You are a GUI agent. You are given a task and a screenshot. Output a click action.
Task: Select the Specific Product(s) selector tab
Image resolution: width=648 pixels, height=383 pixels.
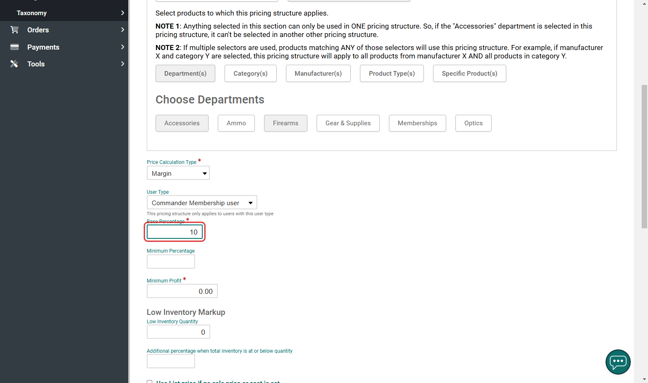pyautogui.click(x=470, y=74)
